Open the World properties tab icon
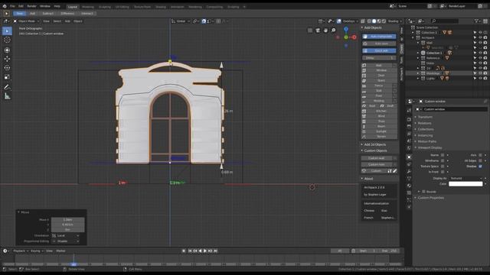Image resolution: width=490 pixels, height=275 pixels. pos(409,148)
